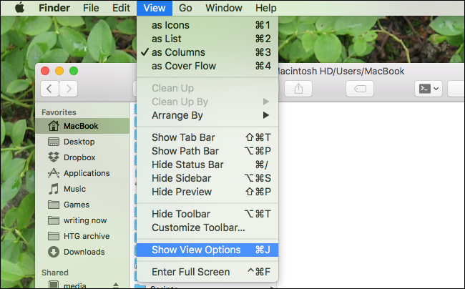Image resolution: width=465 pixels, height=289 pixels.
Task: Open HTG archive folder in sidebar
Action: pyautogui.click(x=82, y=236)
